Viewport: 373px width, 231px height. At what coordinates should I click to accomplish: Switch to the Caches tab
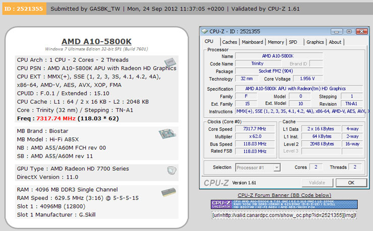click(x=229, y=42)
